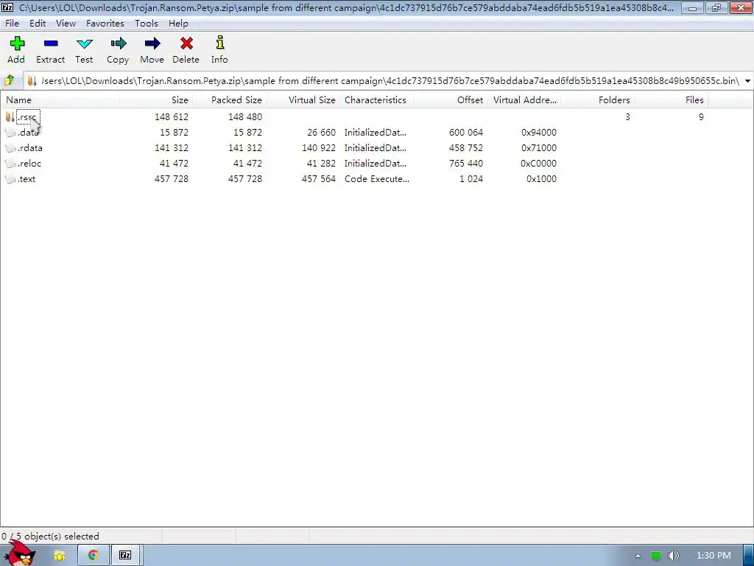Image resolution: width=754 pixels, height=566 pixels.
Task: Click the Add toolbar icon
Action: 17,43
